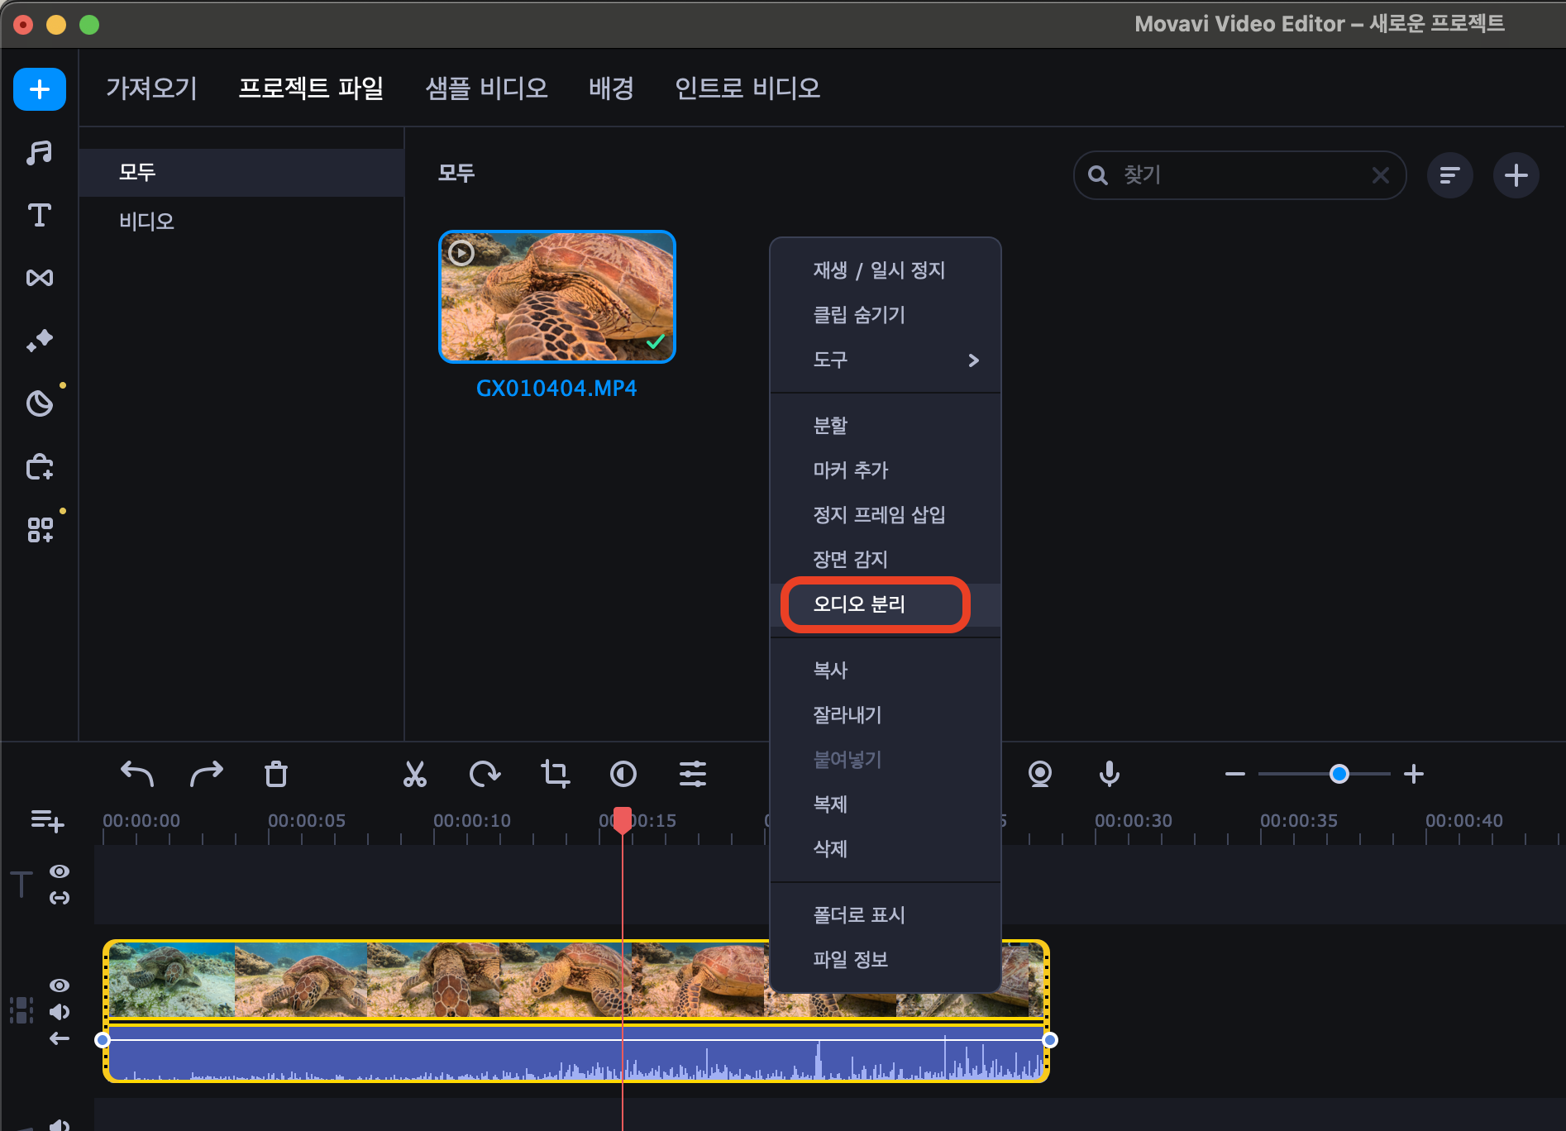
Task: Choose 잘라내기 in context menu
Action: click(886, 715)
